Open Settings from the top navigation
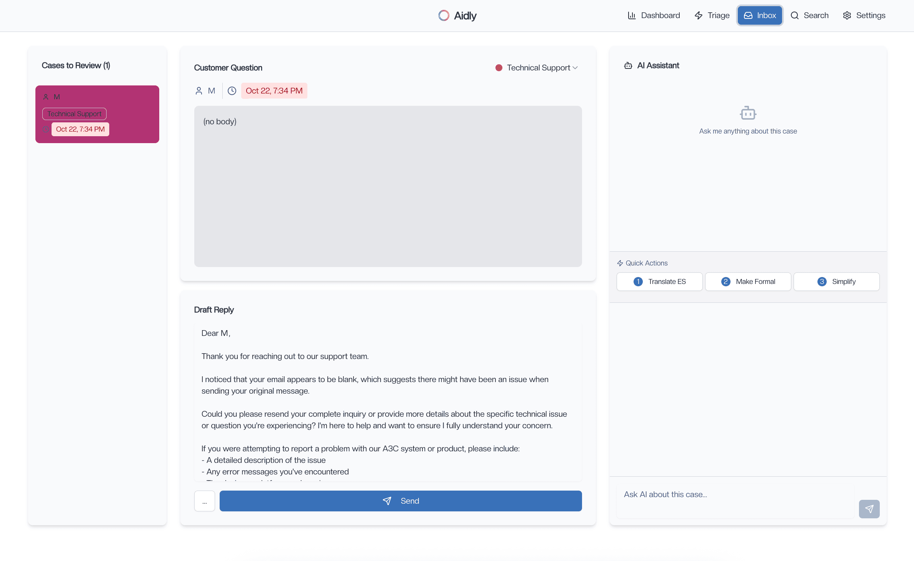Image resolution: width=914 pixels, height=561 pixels. [864, 15]
